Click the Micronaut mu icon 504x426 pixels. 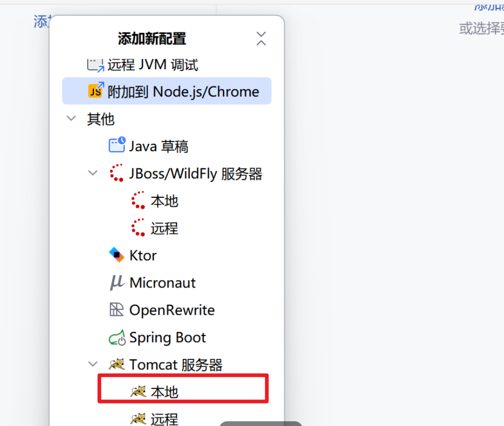(x=117, y=283)
